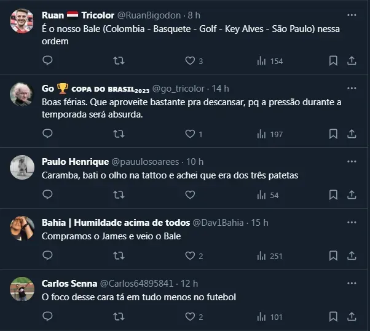
Task: Reply to Ruan Tricolor's tweet
Action: point(48,61)
